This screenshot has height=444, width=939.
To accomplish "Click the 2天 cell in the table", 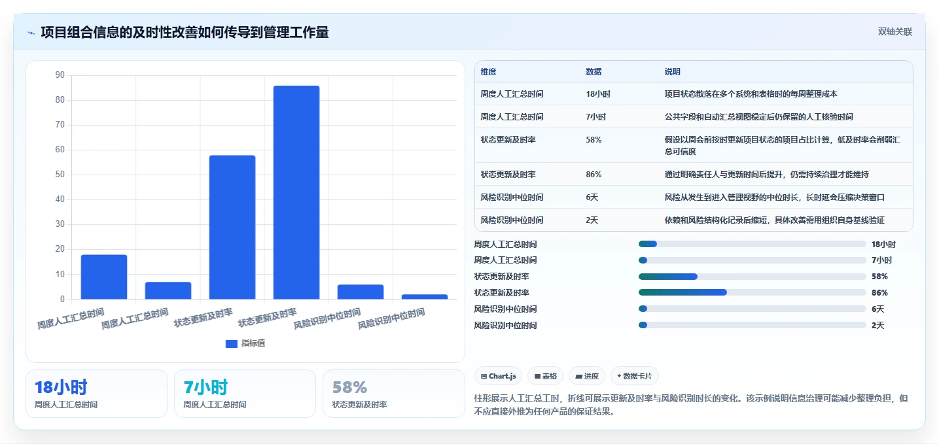I will [592, 220].
